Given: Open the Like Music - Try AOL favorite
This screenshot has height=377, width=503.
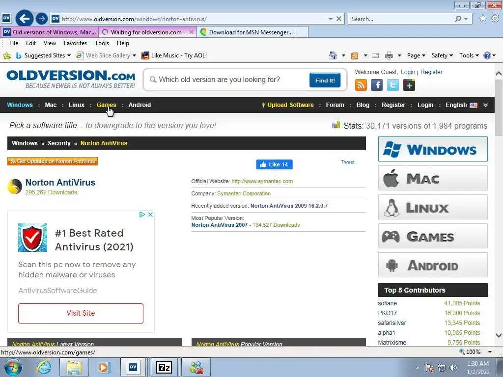Looking at the screenshot, I should click(x=174, y=55).
